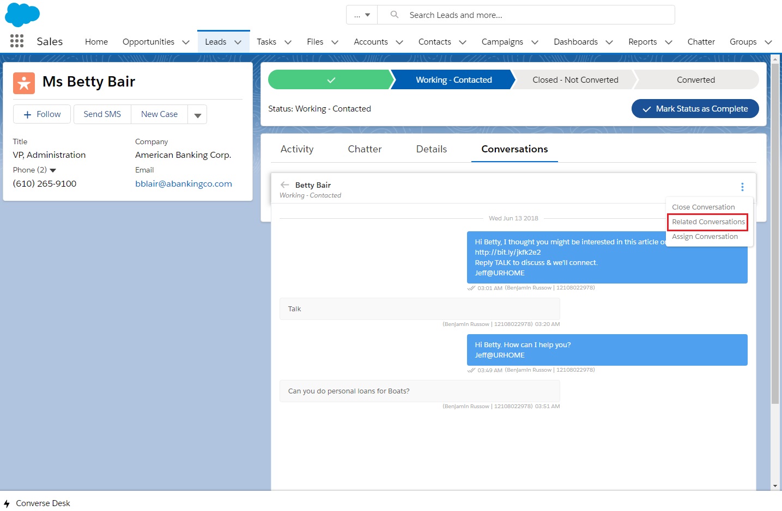
Task: Expand the Leads nav chevron
Action: point(238,42)
